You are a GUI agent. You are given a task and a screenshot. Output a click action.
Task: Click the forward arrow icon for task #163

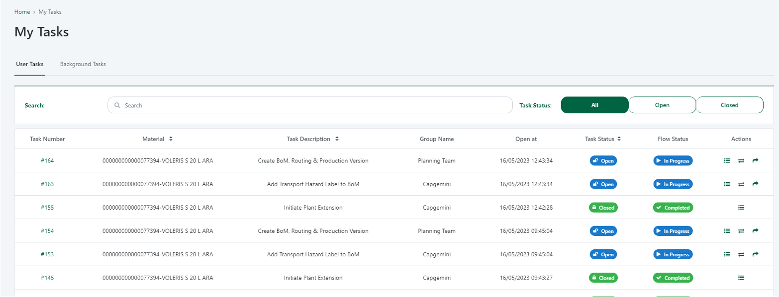coord(755,184)
